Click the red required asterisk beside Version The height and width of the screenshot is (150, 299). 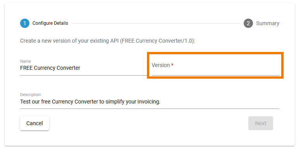tap(172, 65)
